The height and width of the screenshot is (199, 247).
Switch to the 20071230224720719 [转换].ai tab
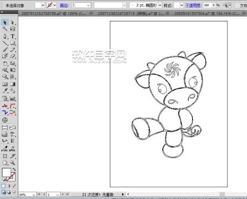click(x=131, y=14)
